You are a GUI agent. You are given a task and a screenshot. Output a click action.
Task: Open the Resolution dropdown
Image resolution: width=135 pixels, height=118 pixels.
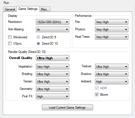coord(52,22)
